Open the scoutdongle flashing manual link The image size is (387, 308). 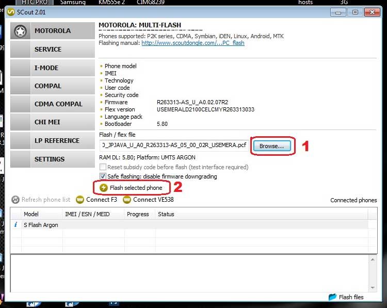click(193, 43)
